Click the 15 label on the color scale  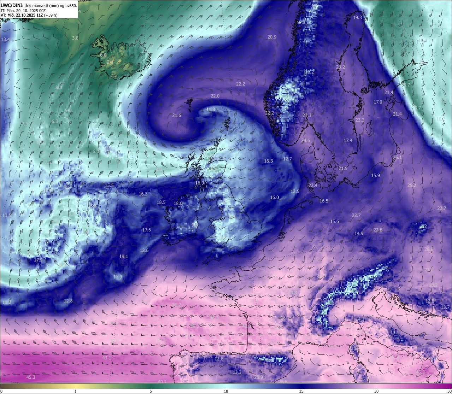[301, 391]
